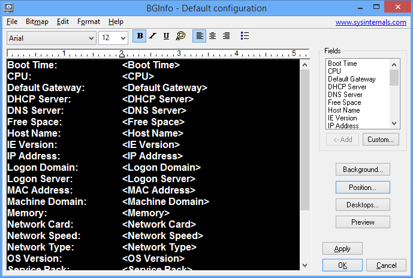Click the Host Name: label in editor
The height and width of the screenshot is (278, 413).
tap(34, 133)
